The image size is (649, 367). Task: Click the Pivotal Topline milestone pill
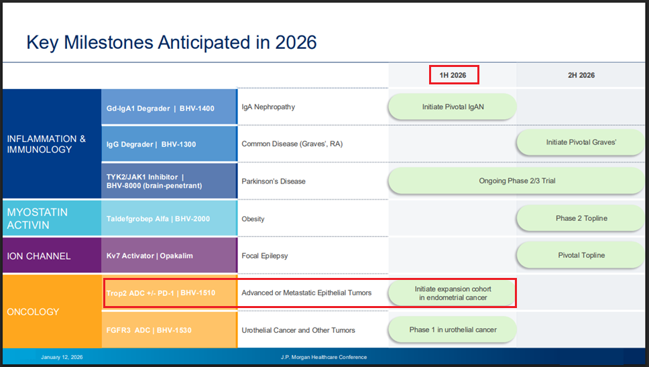[581, 255]
